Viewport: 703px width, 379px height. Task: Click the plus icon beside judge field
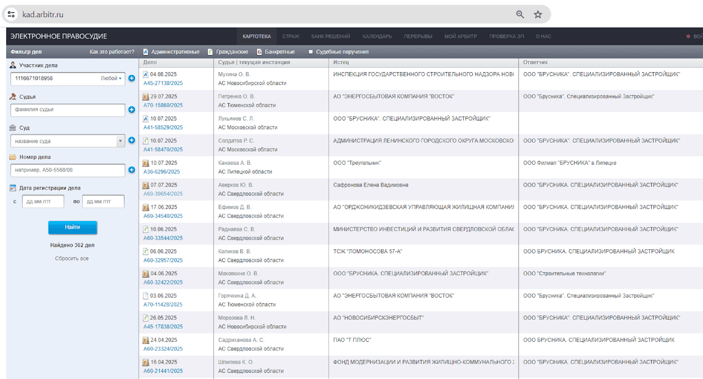[131, 109]
